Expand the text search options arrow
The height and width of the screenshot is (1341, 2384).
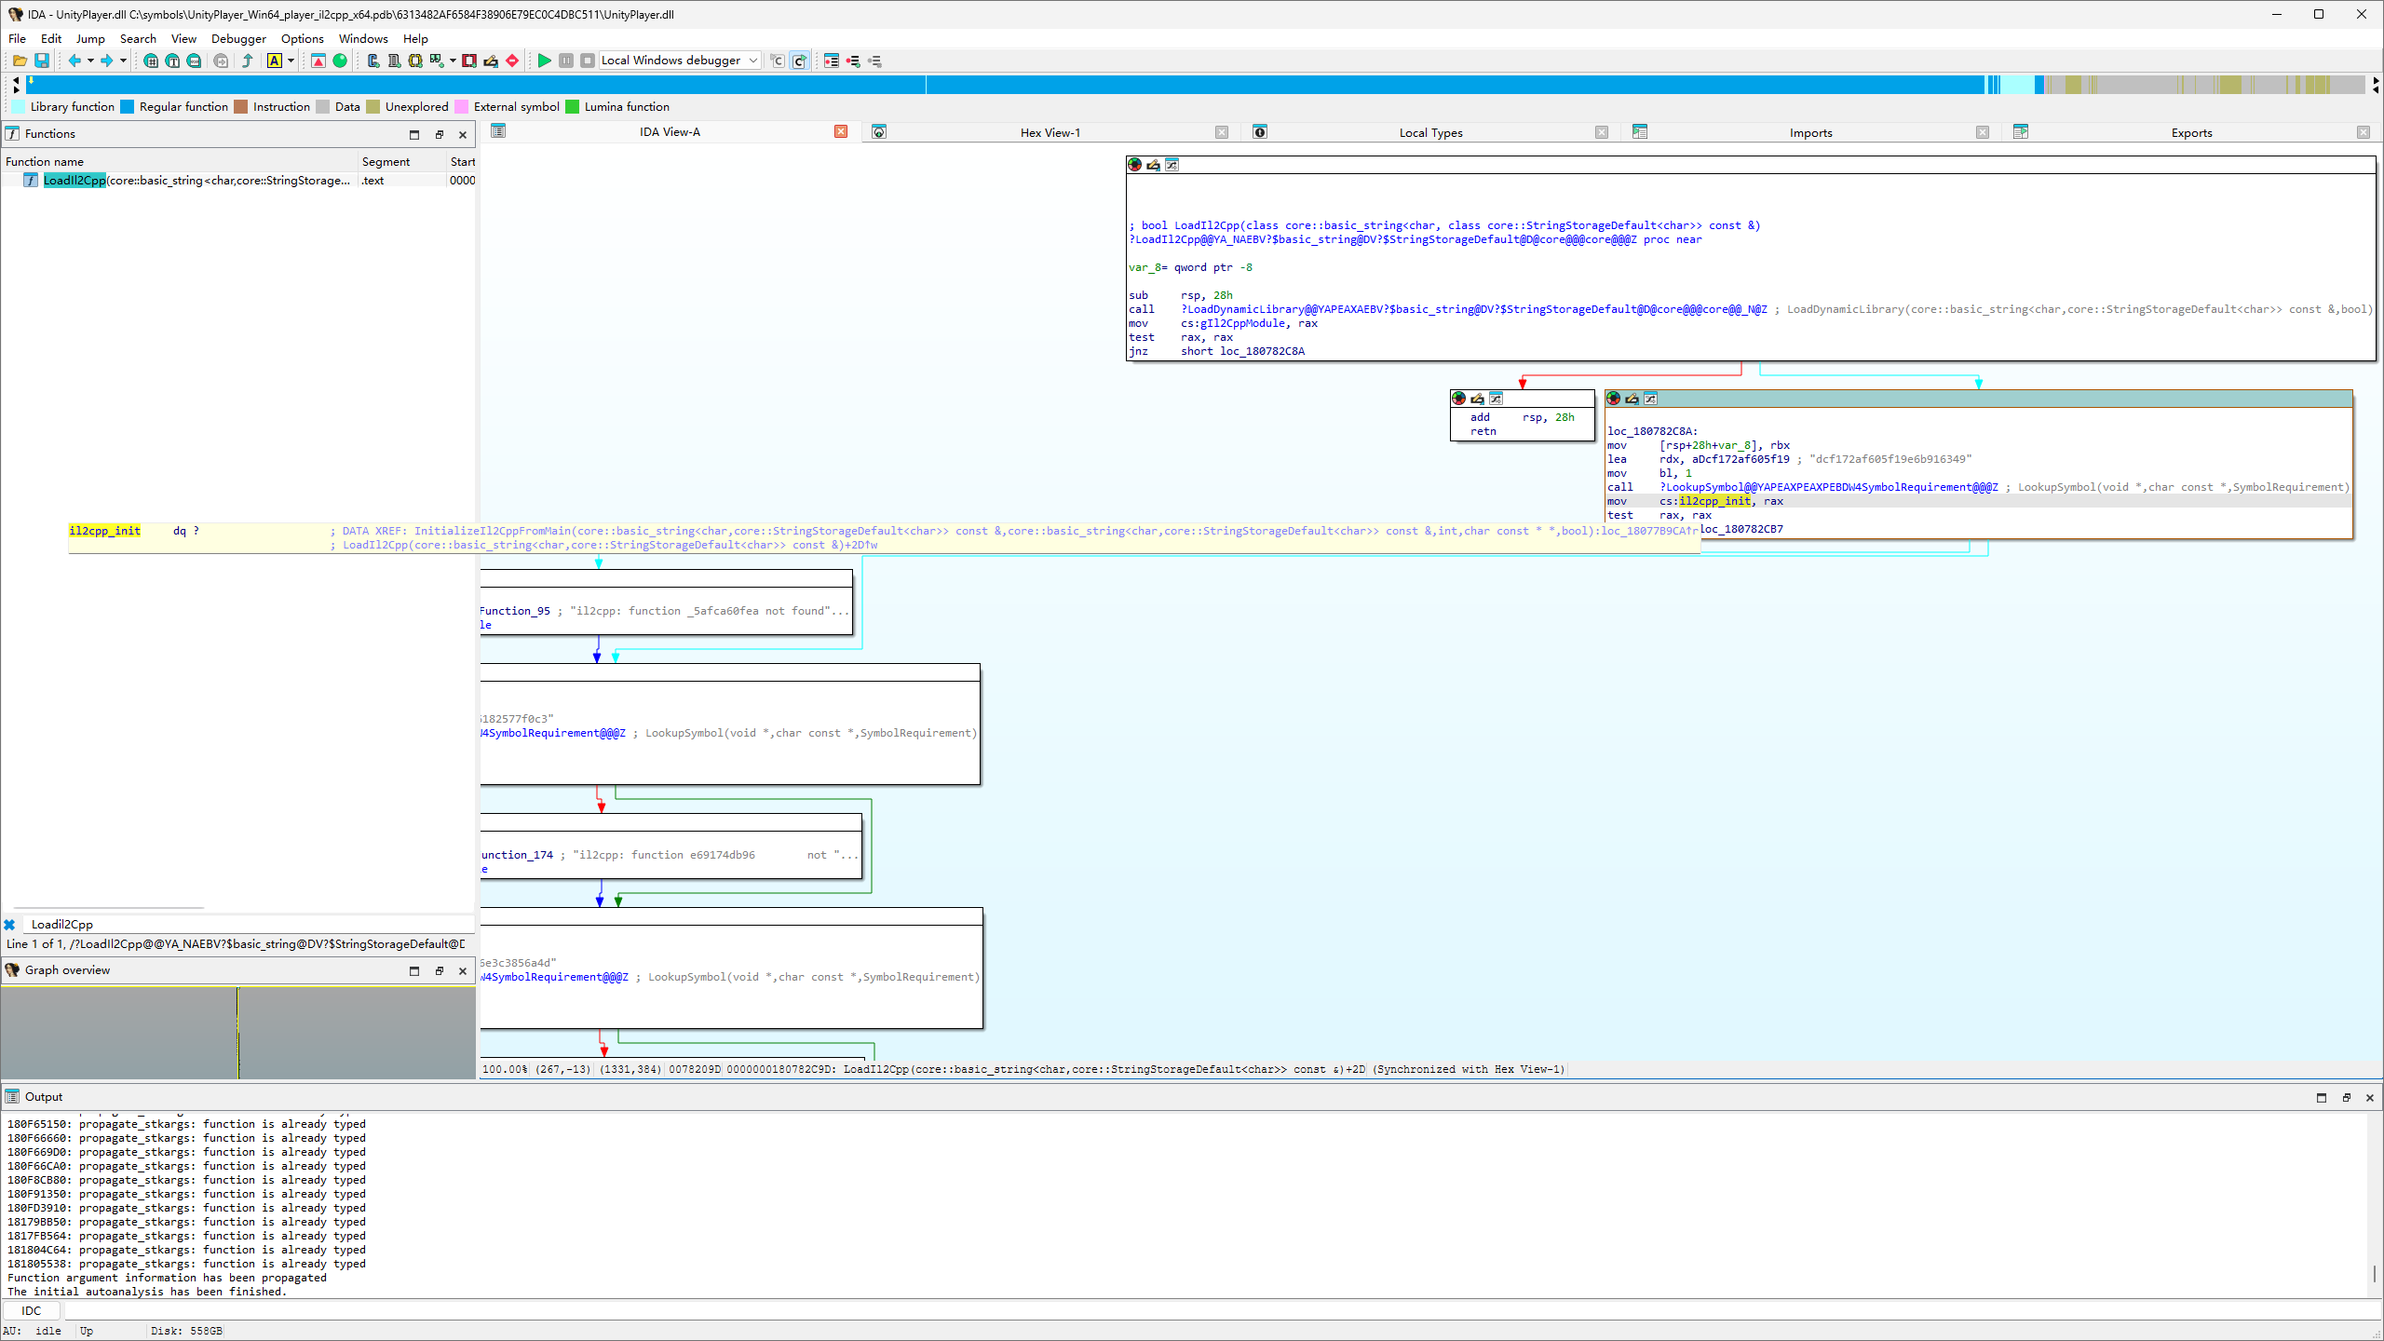pos(291,61)
